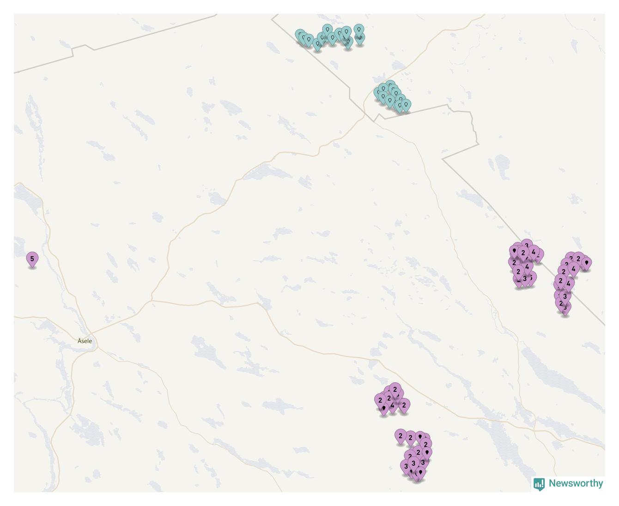
Task: Click the lone purple 4 marker below the roadside cluster
Action: tap(392, 406)
